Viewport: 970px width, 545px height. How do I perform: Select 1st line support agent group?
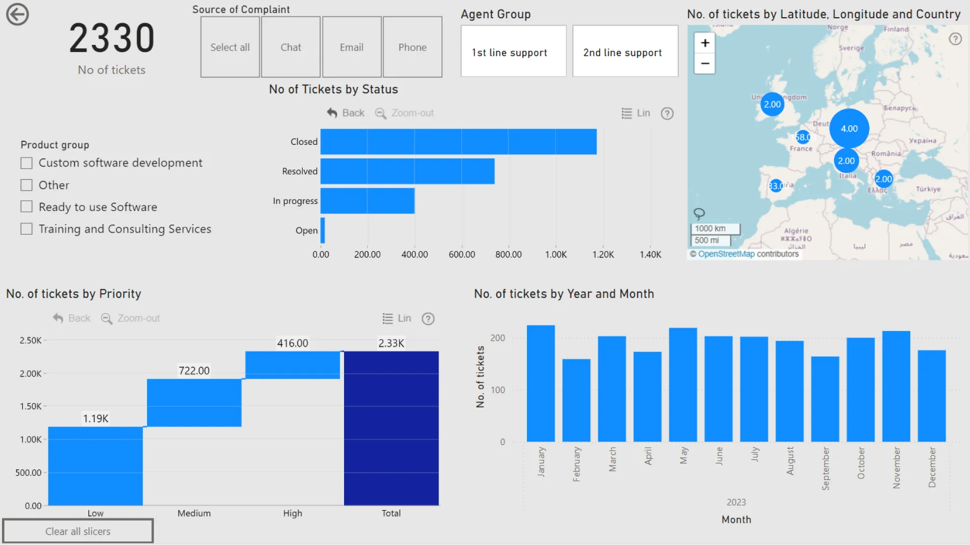click(x=513, y=51)
